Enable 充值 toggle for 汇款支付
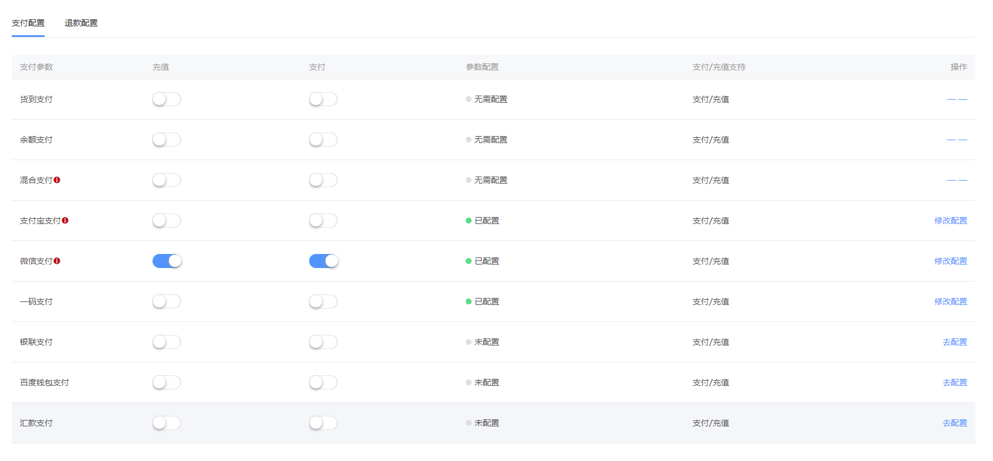Screen dimensions: 993x461 [x=167, y=423]
